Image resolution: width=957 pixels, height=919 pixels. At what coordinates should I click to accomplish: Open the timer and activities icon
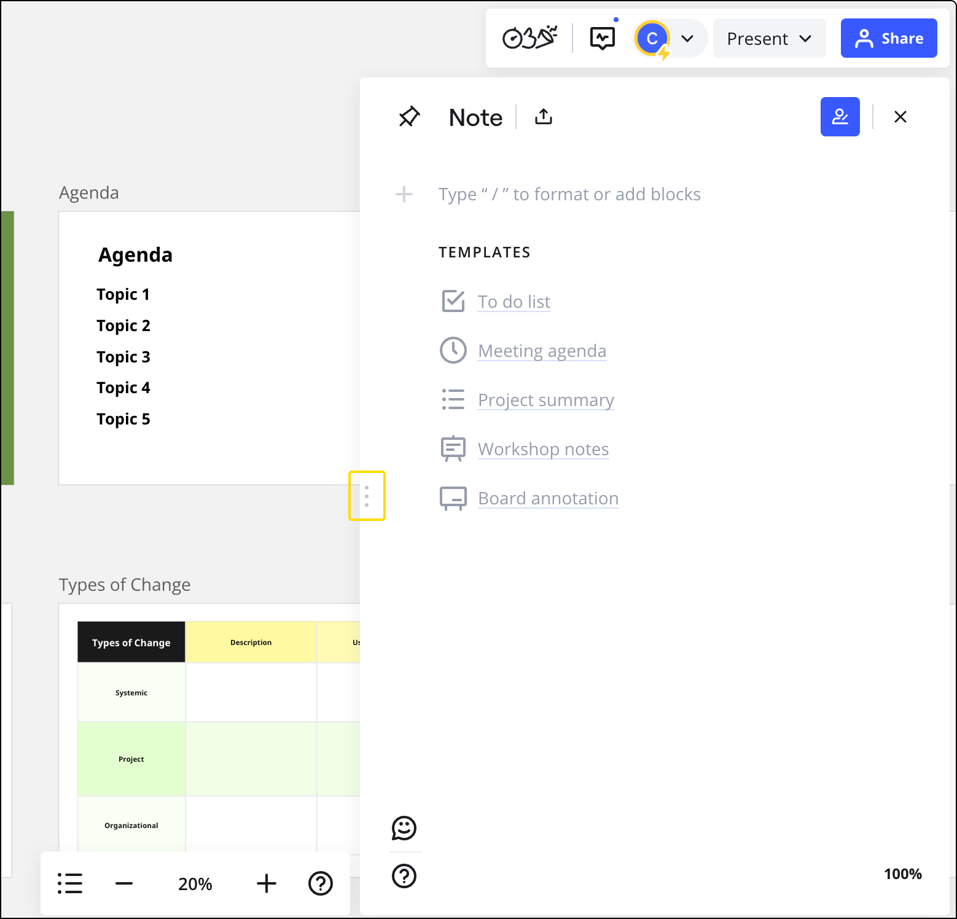[529, 38]
